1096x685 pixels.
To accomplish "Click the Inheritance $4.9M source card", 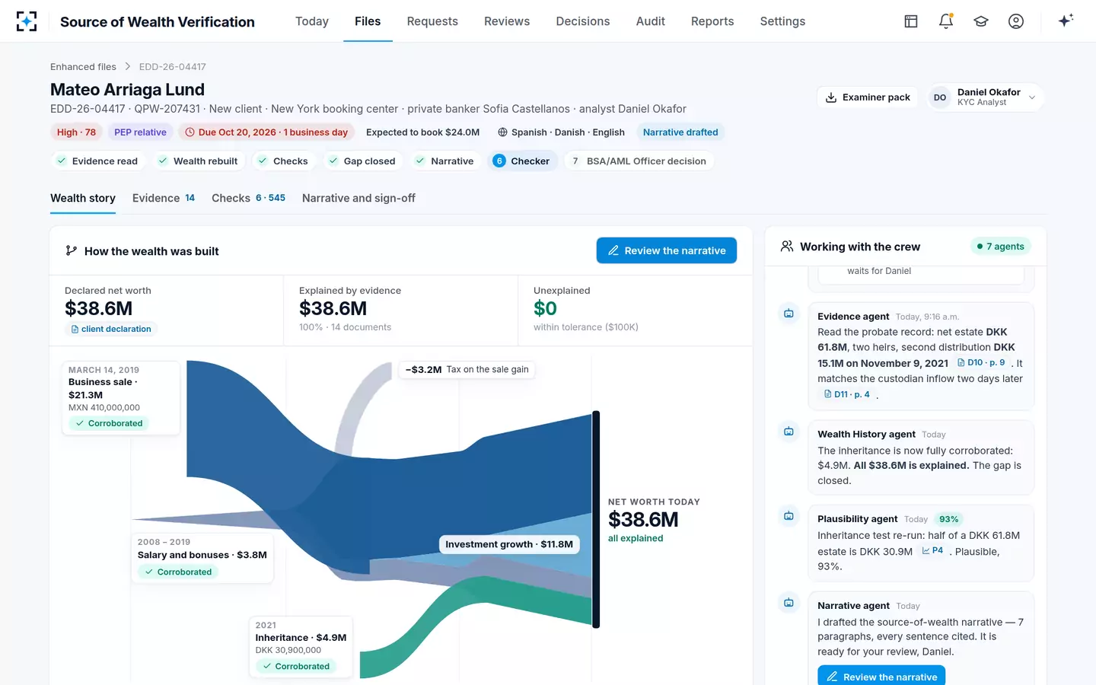I will point(301,646).
